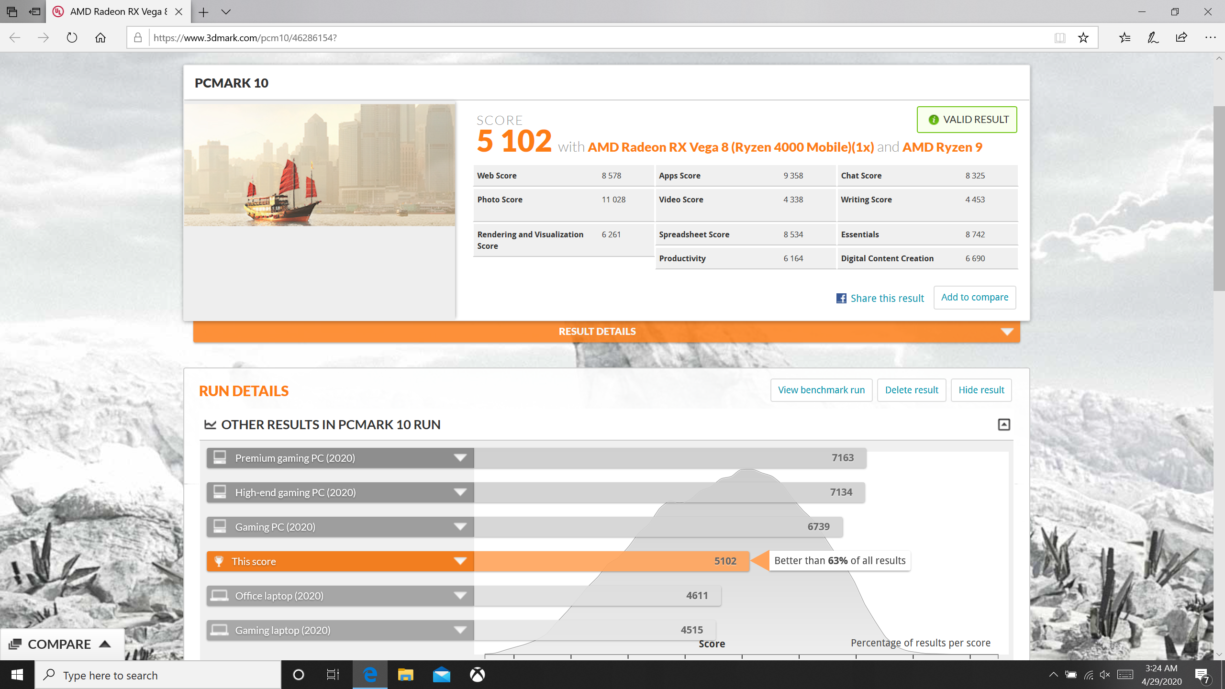
Task: Click the This score trophy icon
Action: (219, 561)
